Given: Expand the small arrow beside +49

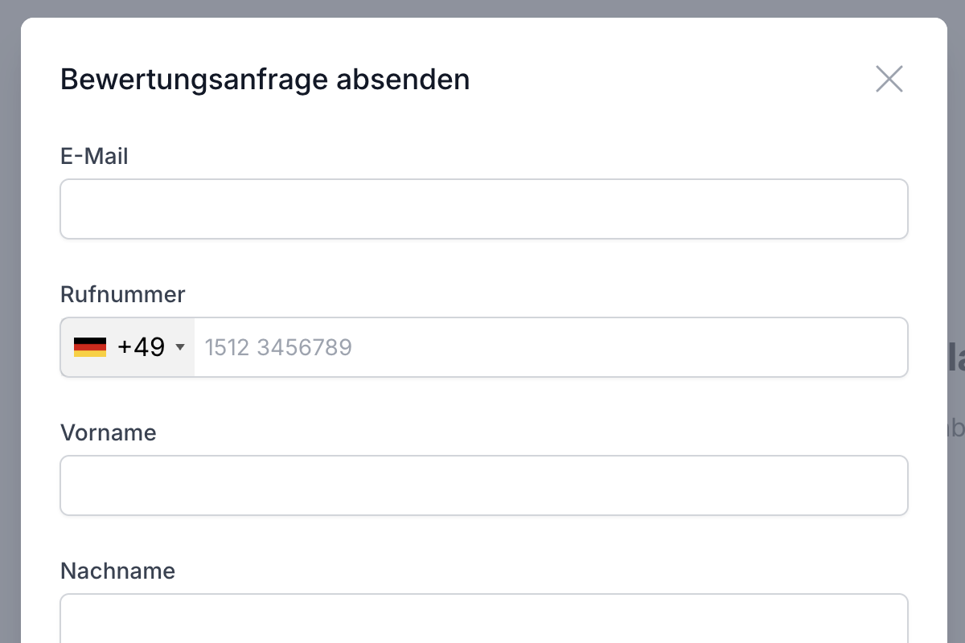Looking at the screenshot, I should [180, 347].
